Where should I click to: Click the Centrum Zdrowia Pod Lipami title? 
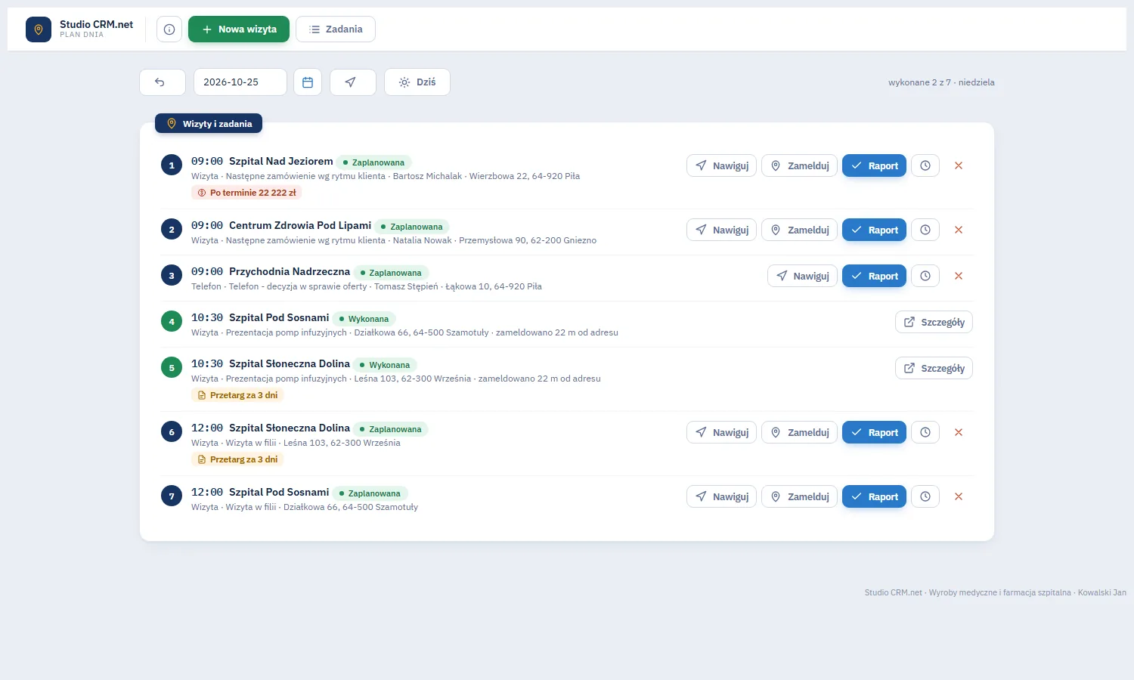point(300,225)
